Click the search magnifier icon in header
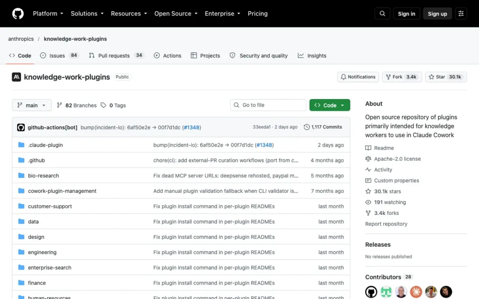Image resolution: width=479 pixels, height=299 pixels. click(x=382, y=14)
